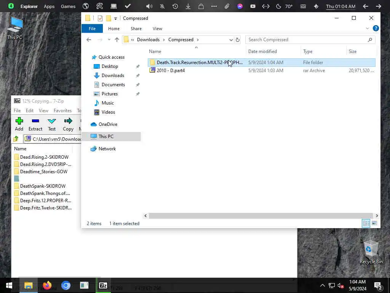Click the search magnifier icon

[x=370, y=40]
